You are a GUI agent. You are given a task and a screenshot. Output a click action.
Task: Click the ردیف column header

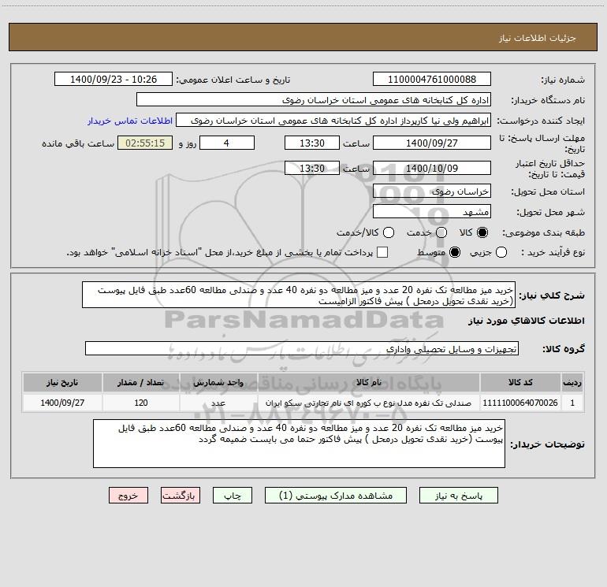(572, 382)
